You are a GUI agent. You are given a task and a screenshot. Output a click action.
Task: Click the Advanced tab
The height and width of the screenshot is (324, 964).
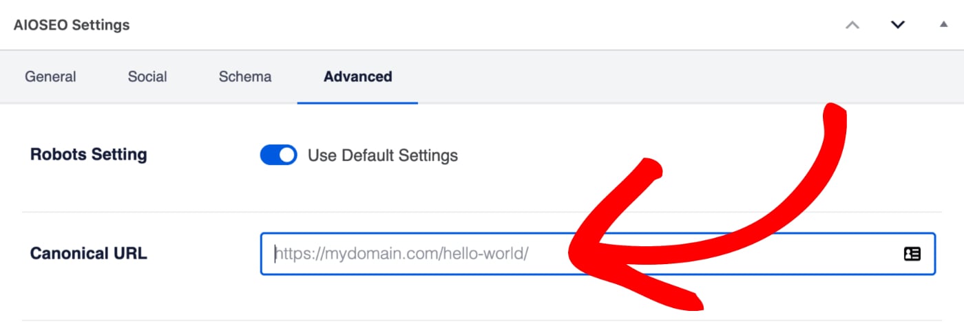click(357, 76)
